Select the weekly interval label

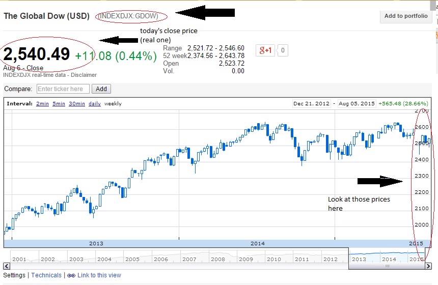(x=113, y=104)
